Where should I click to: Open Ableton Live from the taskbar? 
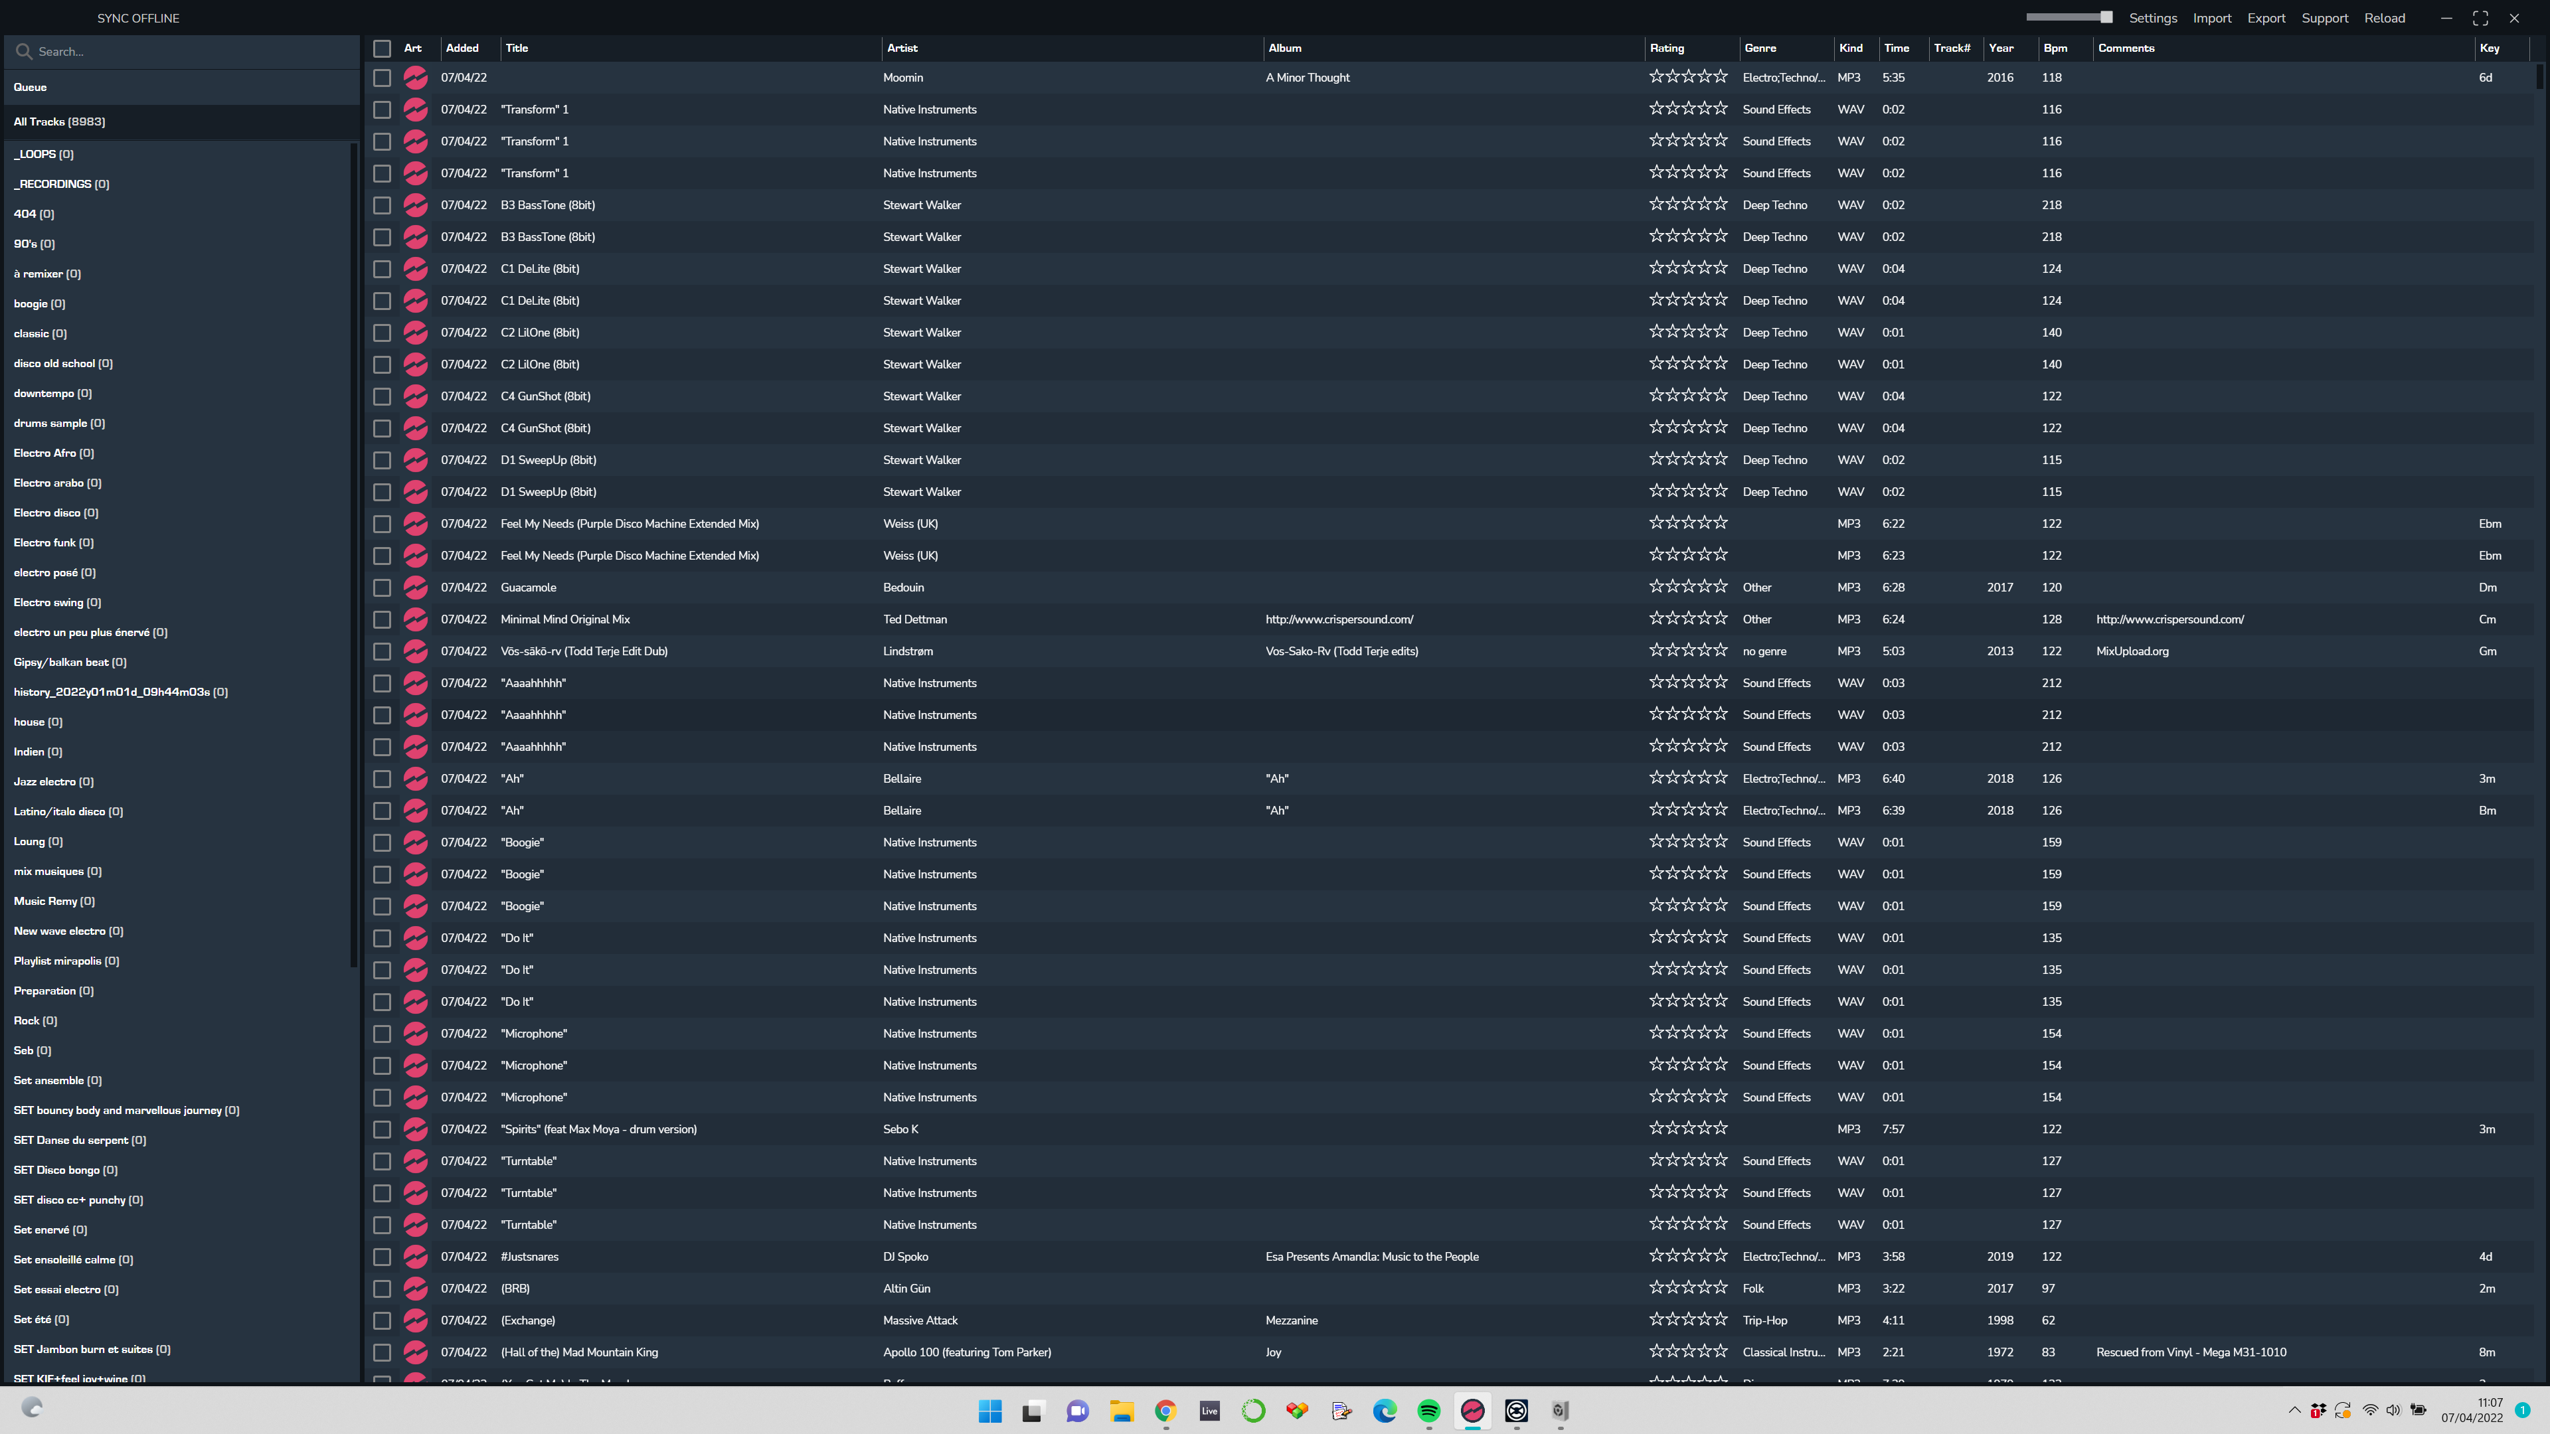pyautogui.click(x=1210, y=1410)
